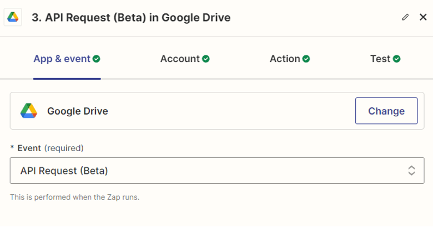Click the Google Drive logo in the step header
The height and width of the screenshot is (227, 433).
13,18
